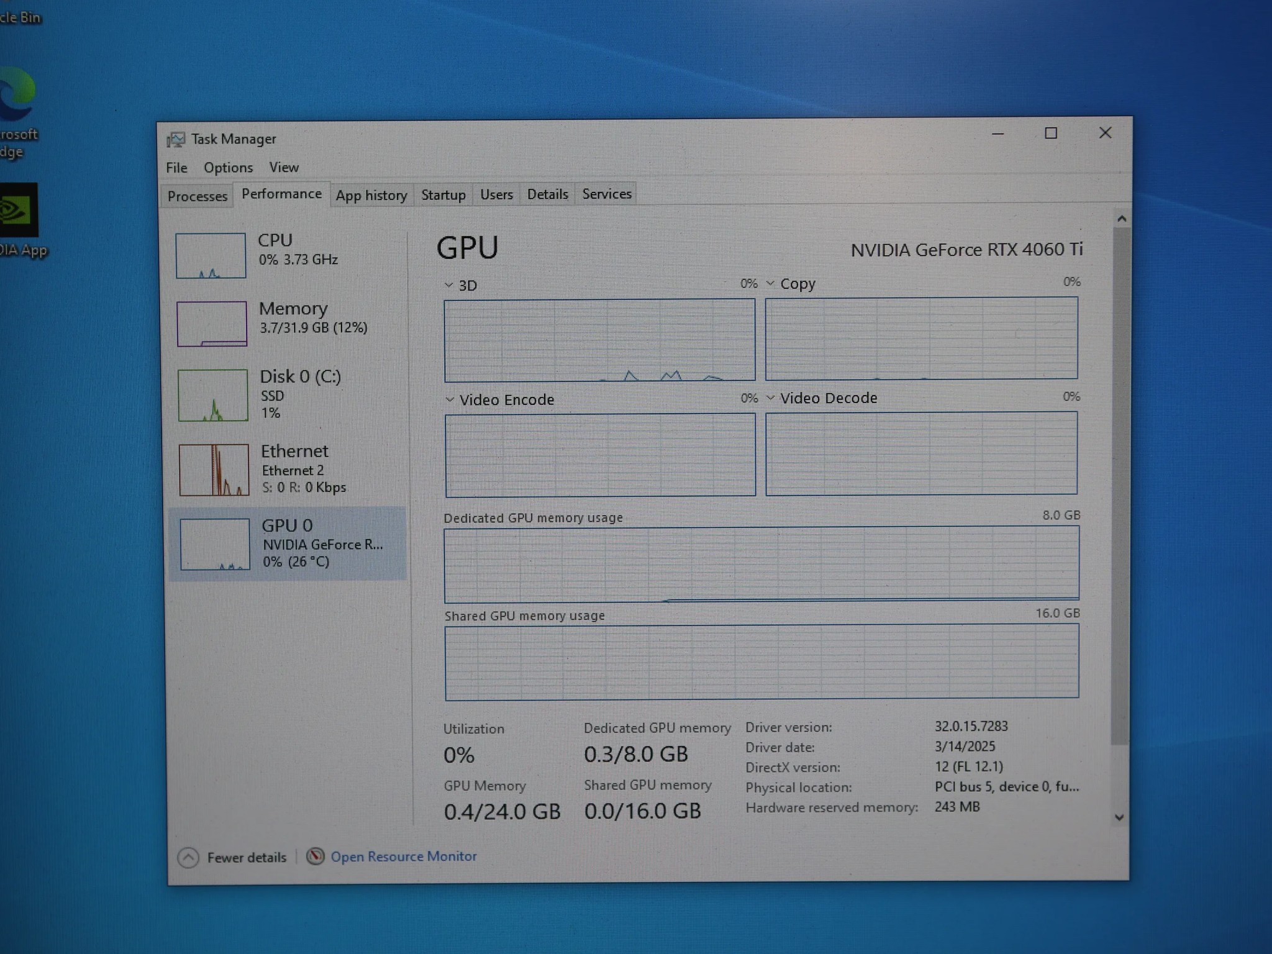The width and height of the screenshot is (1272, 954).
Task: Click the Fewer details arrow icon
Action: click(188, 858)
